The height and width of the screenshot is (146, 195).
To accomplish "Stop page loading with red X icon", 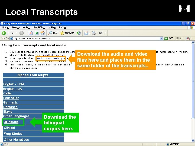I will [x=30, y=33].
